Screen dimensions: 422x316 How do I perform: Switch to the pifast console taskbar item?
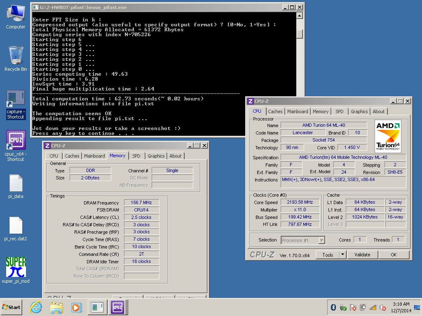coord(97,307)
